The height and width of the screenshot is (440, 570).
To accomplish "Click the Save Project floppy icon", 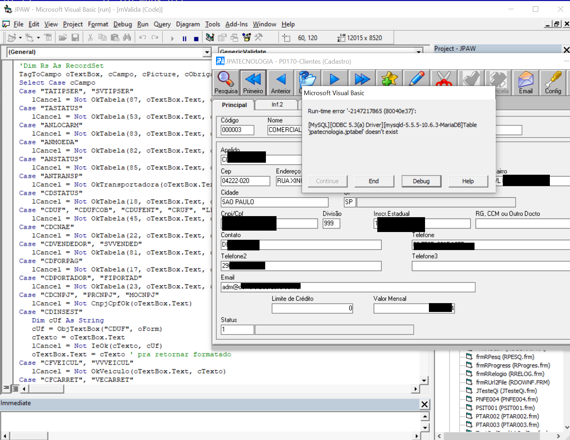I will [x=75, y=37].
